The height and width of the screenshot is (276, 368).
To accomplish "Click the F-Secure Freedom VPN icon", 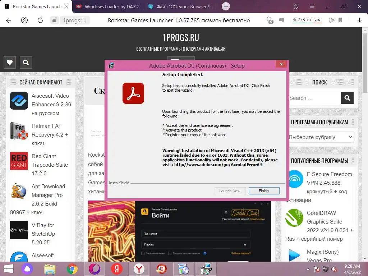I will pyautogui.click(x=296, y=179).
